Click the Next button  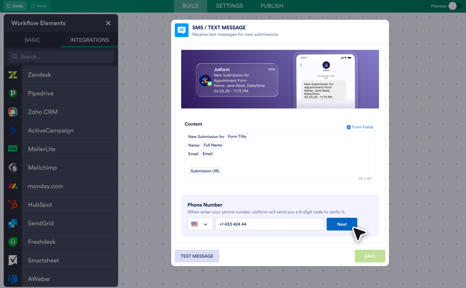click(x=342, y=224)
